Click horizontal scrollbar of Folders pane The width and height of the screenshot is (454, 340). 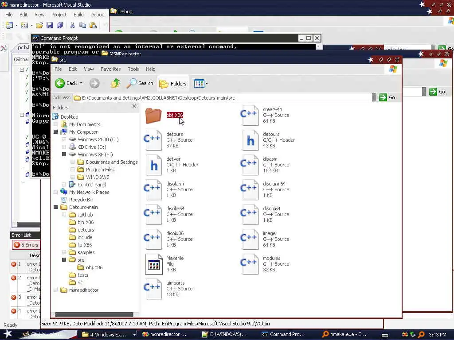(94, 314)
